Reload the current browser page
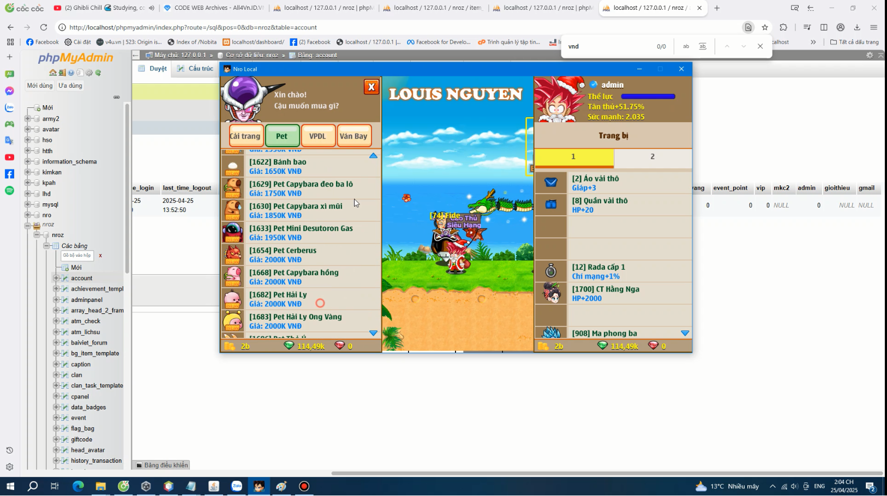Viewport: 887px width, 496px height. coord(44,27)
